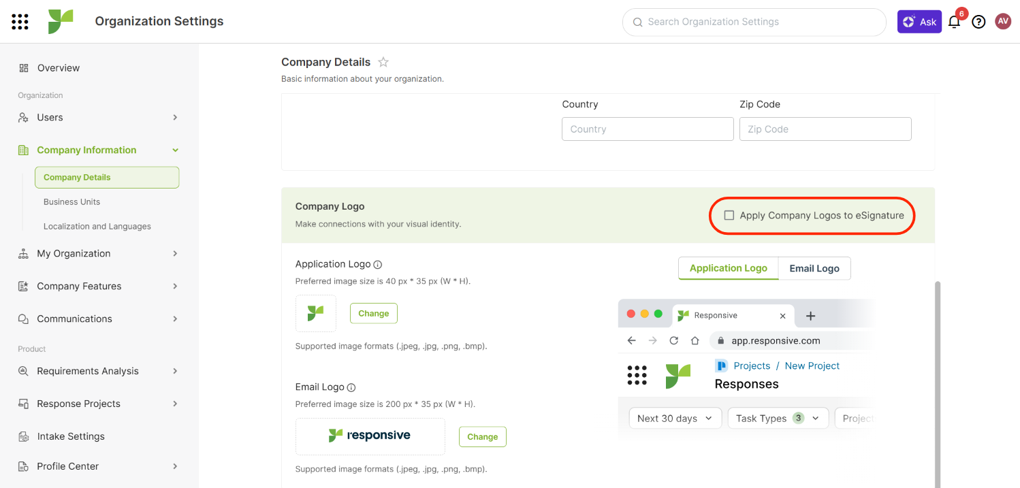Screen dimensions: 1020x488
Task: Click the Overview sidebar icon
Action: [24, 68]
